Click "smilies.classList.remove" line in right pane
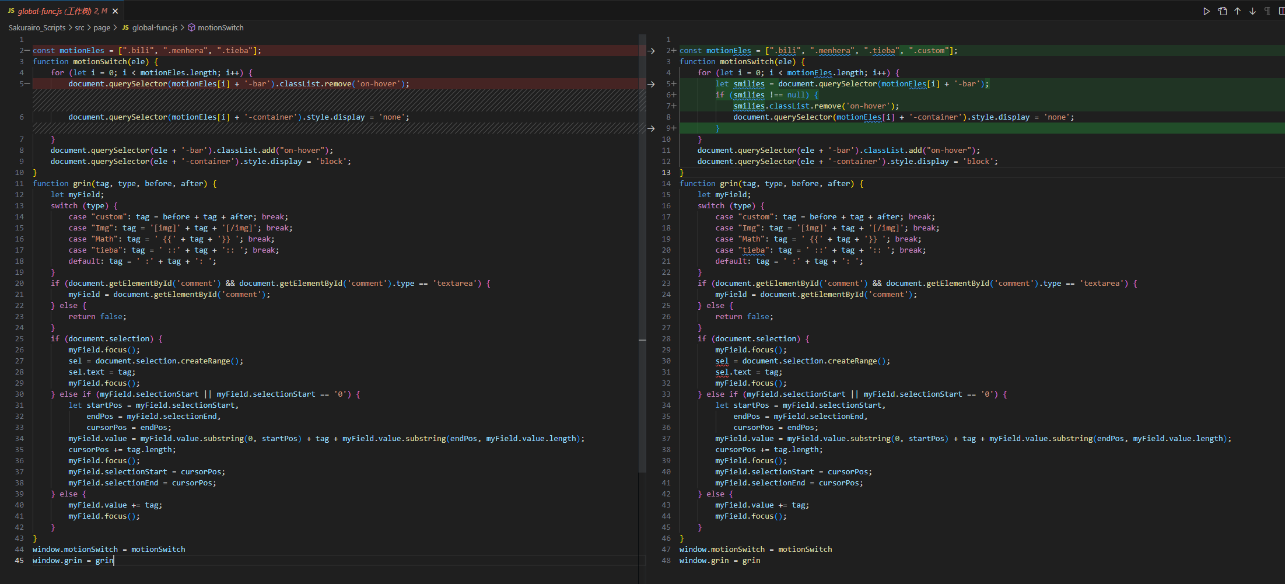This screenshot has width=1285, height=584. tap(816, 106)
